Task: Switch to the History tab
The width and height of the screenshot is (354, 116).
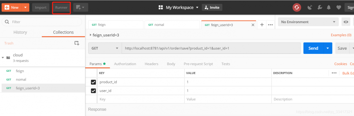Action: [x=20, y=32]
